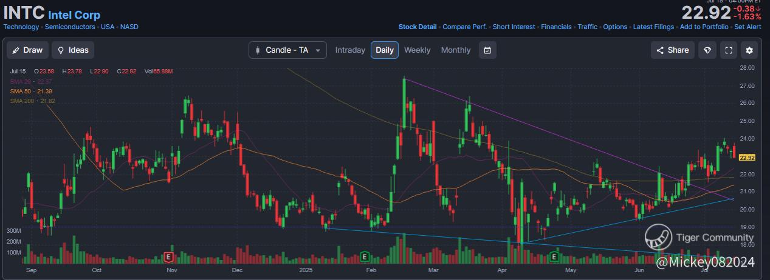Open Compare Perf. page
The height and width of the screenshot is (280, 770).
pos(464,27)
